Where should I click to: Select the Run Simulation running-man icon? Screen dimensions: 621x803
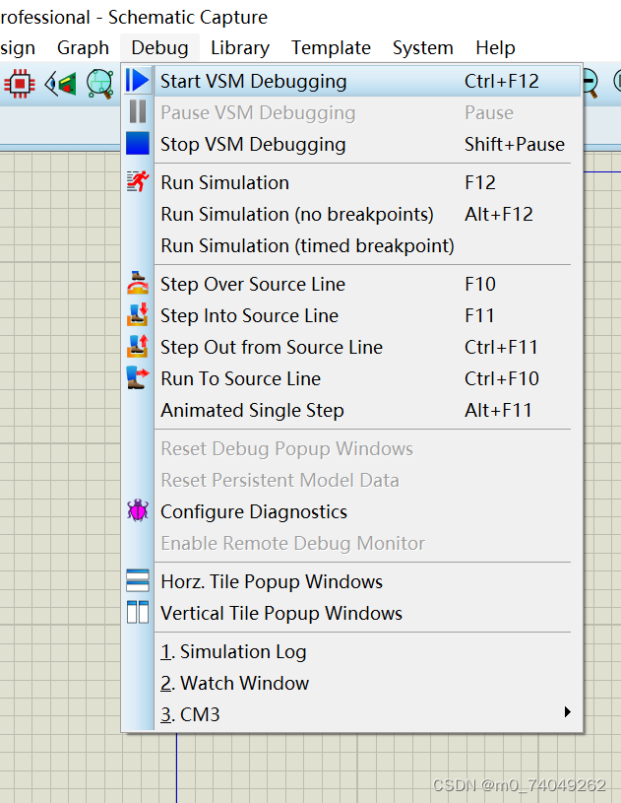click(x=137, y=182)
